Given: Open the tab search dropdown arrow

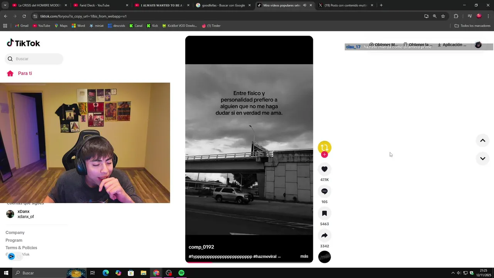Looking at the screenshot, I should click(x=5, y=5).
